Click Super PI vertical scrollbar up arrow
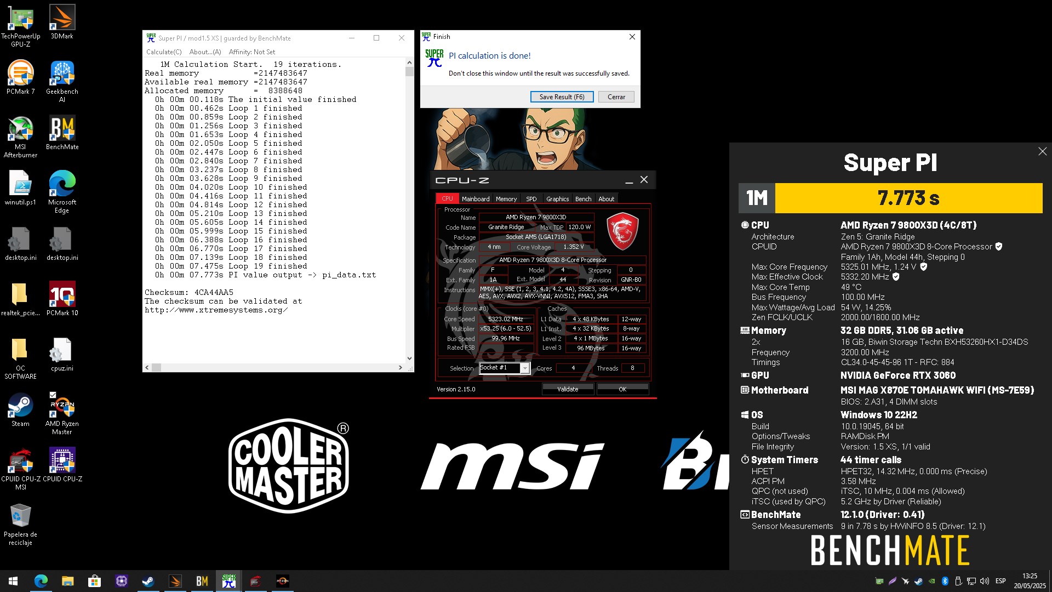The height and width of the screenshot is (592, 1052). click(409, 64)
